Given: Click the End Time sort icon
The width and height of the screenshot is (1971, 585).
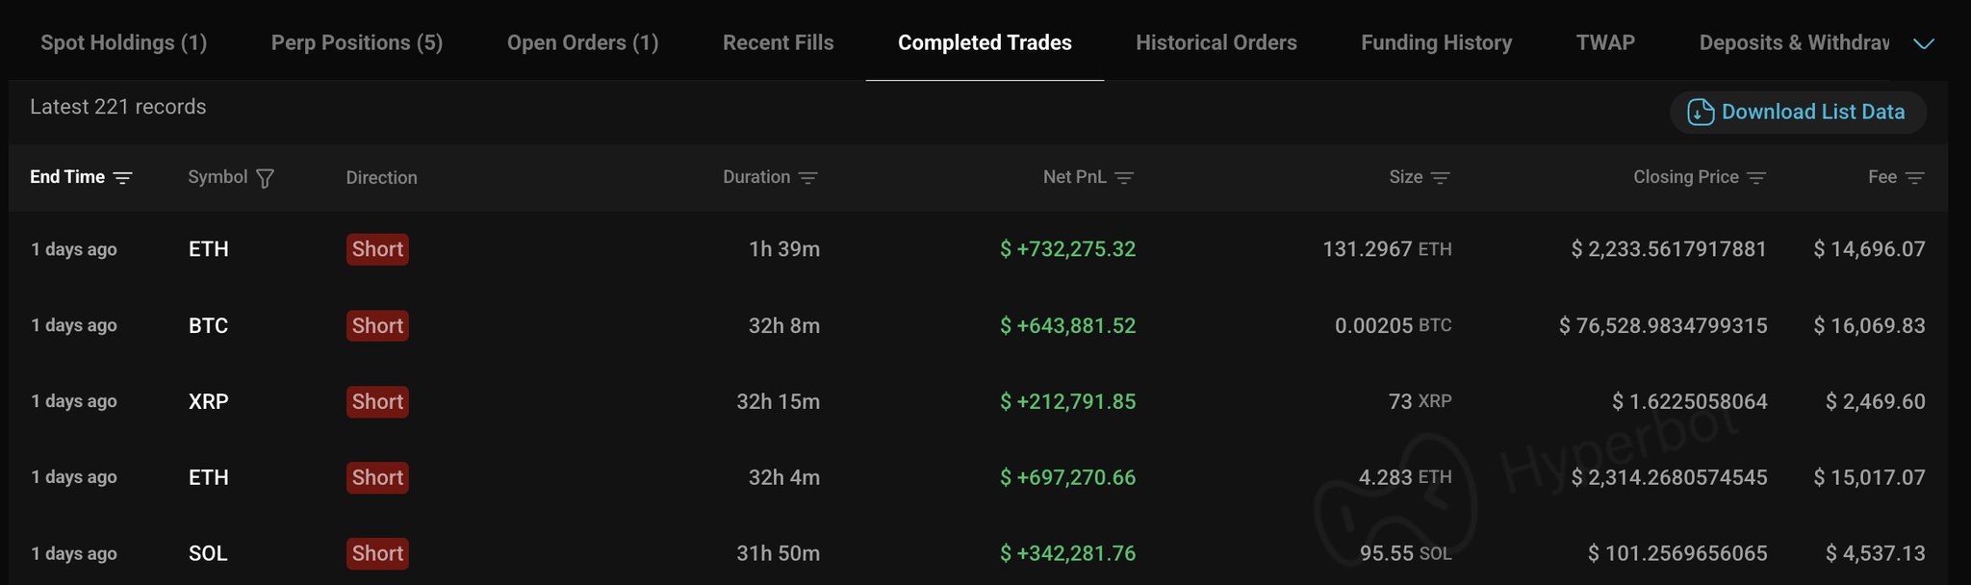Looking at the screenshot, I should click(123, 178).
